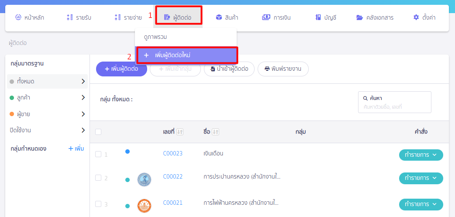Click the teal status dot of C00021

click(128, 206)
